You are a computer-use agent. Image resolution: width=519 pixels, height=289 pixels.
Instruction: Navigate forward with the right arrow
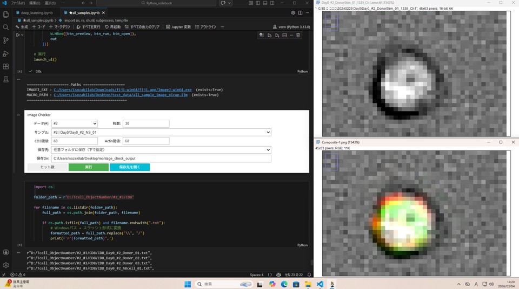point(91,3)
